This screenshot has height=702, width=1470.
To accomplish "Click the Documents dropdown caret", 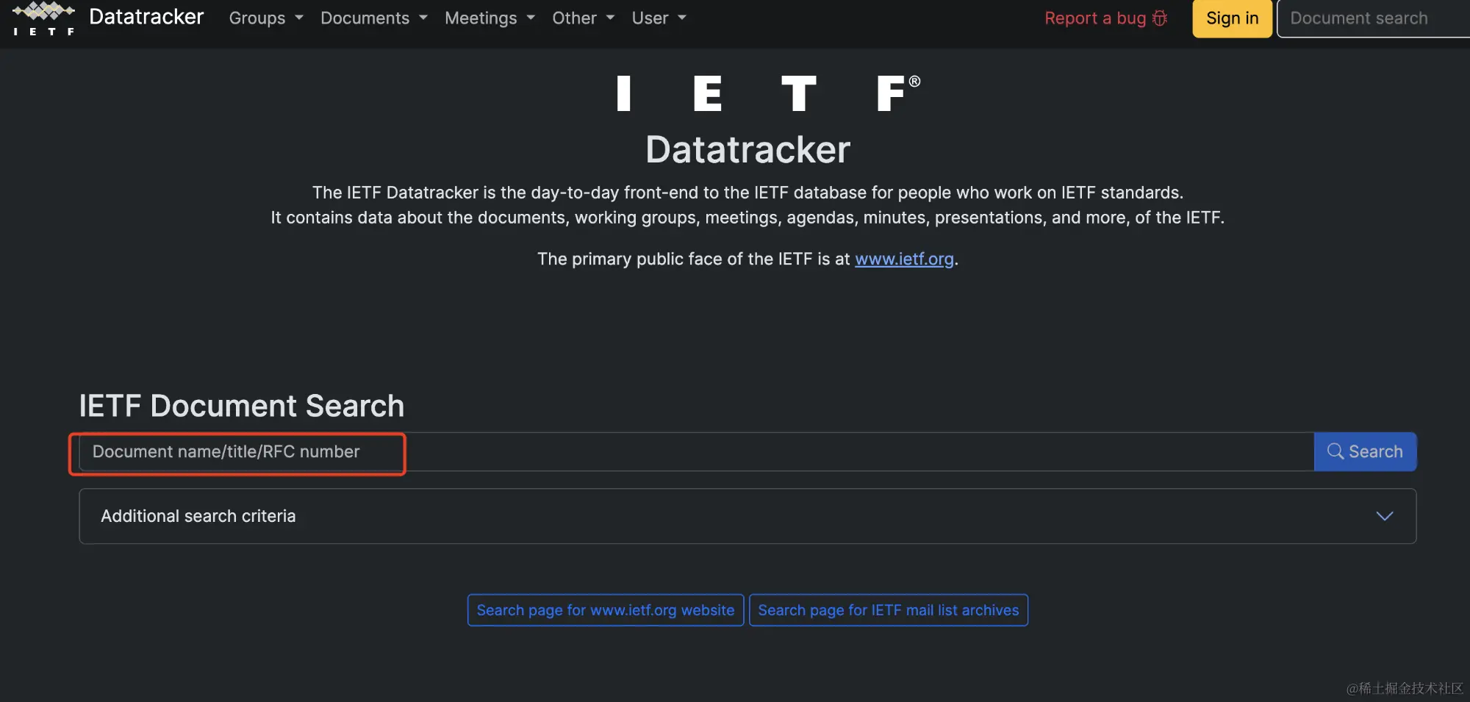I will [x=423, y=18].
